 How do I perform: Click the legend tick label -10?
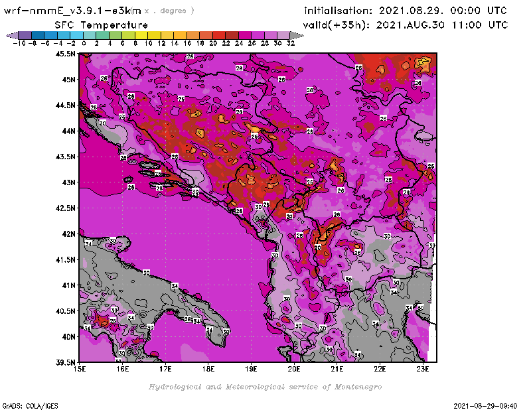click(19, 43)
